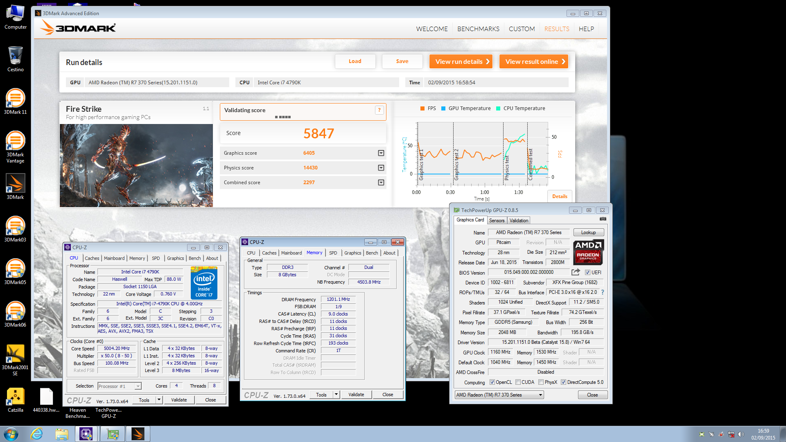Click View result online button
Viewport: 786px width, 442px height.
tap(534, 61)
